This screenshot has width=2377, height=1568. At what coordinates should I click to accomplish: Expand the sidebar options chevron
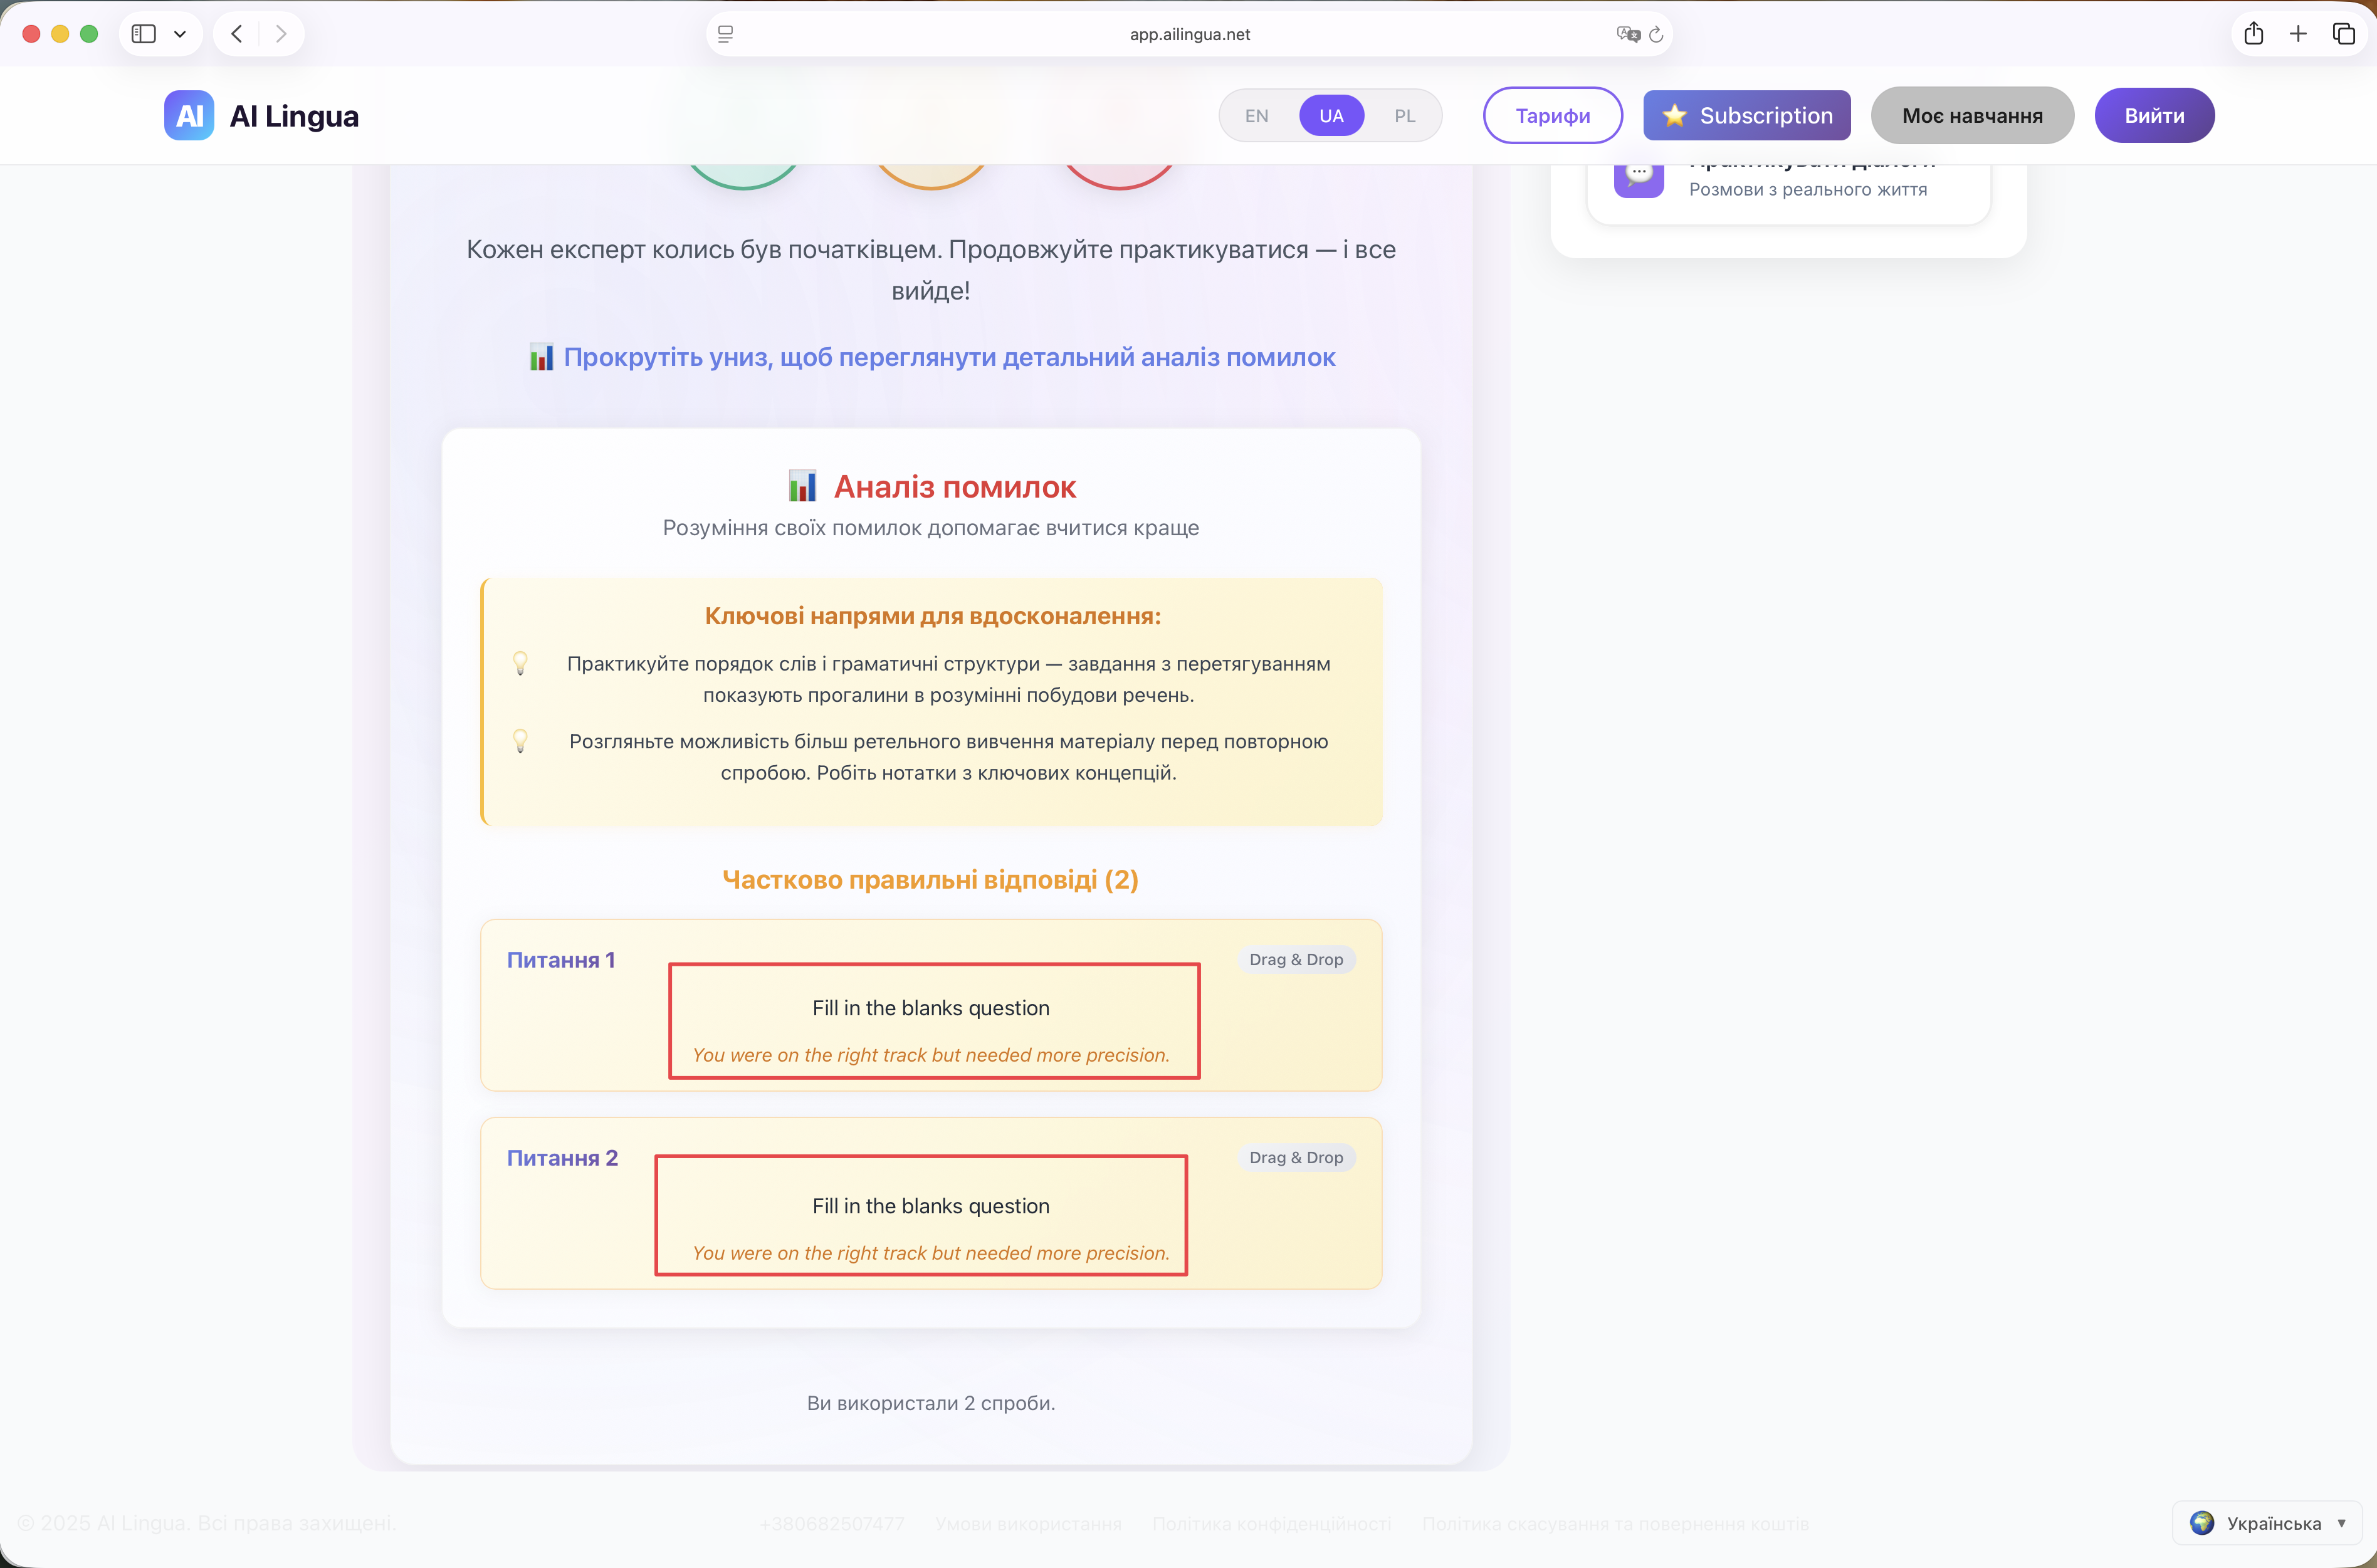coord(180,34)
